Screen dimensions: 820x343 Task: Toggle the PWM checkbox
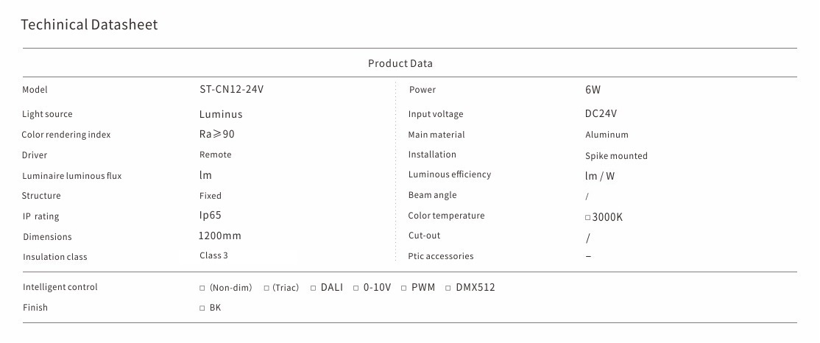pyautogui.click(x=404, y=288)
